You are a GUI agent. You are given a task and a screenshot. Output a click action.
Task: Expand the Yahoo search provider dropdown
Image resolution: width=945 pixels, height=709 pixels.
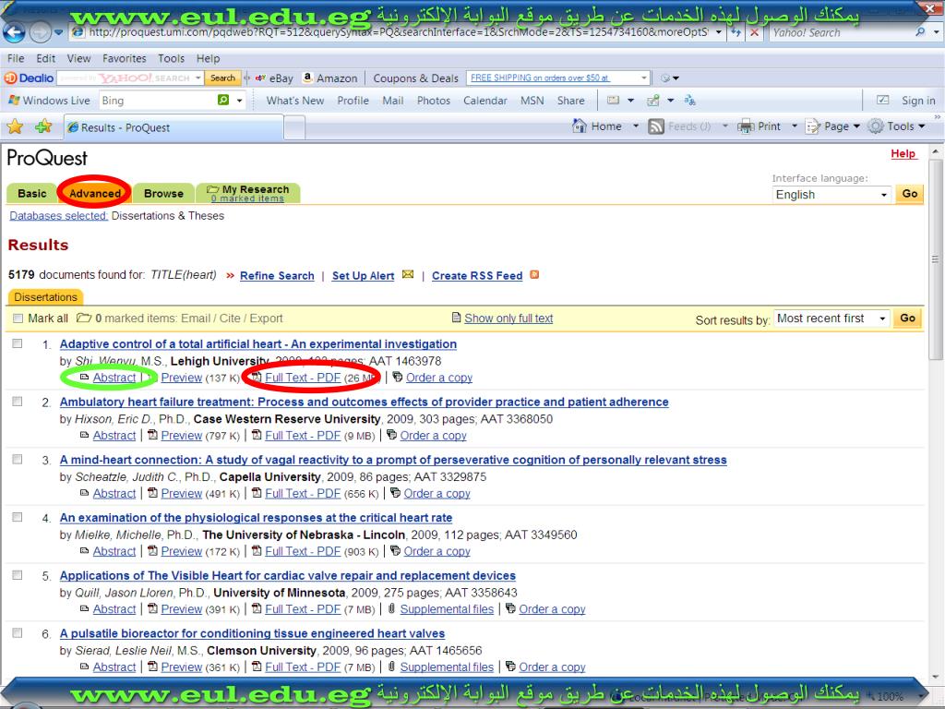point(936,32)
